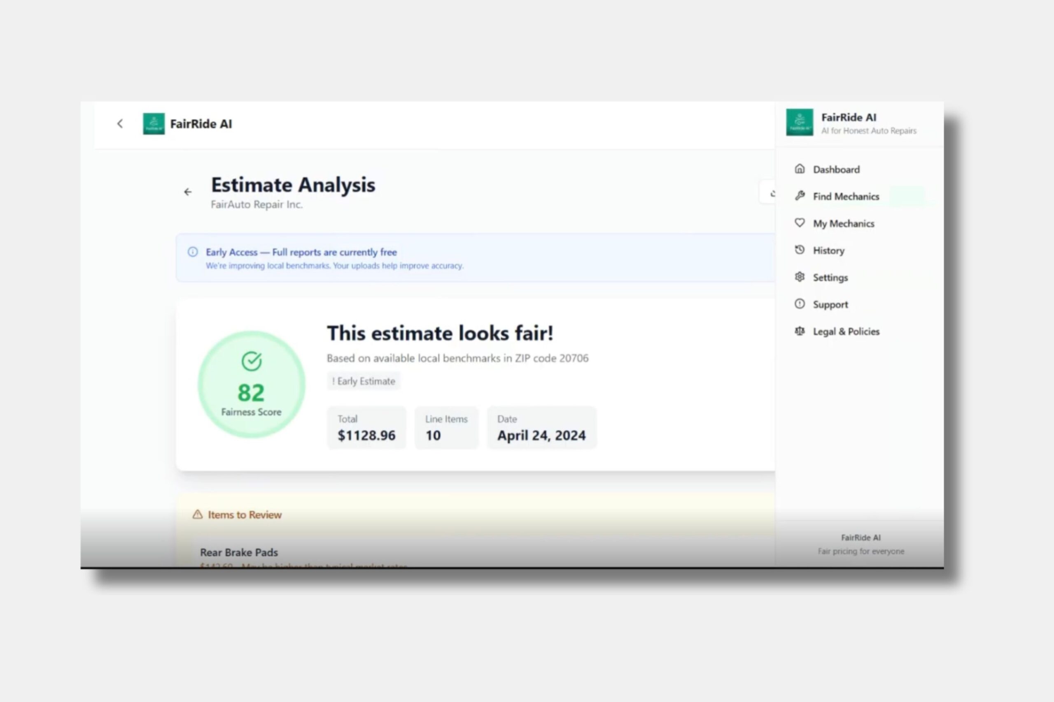Click the Date April 24, 2024 card

tap(541, 428)
